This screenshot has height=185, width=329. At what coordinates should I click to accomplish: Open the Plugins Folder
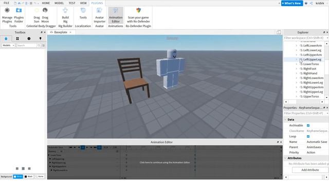click(19, 15)
